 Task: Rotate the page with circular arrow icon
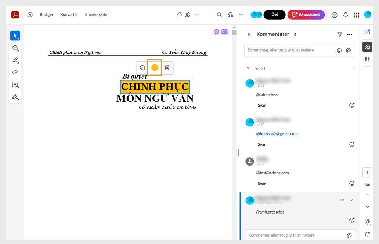click(367, 234)
